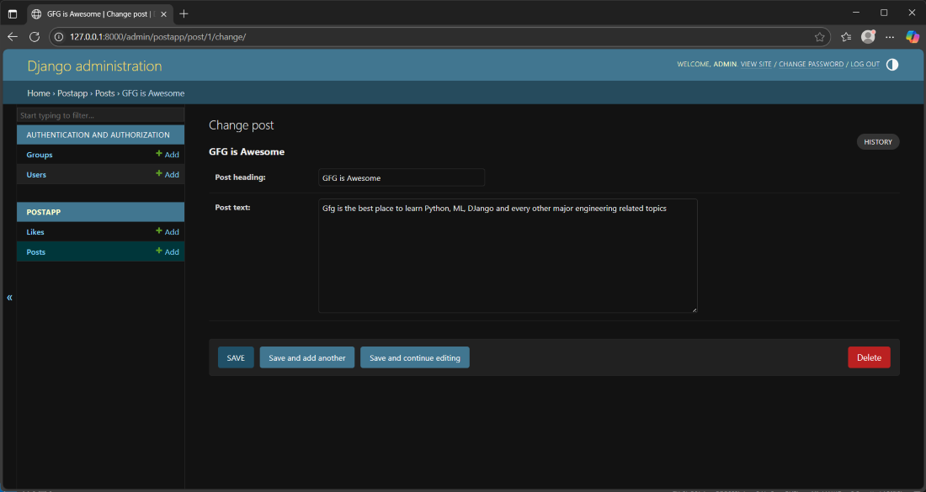Viewport: 926px width, 492px height.
Task: Bookmark this page with the star icon
Action: click(819, 37)
